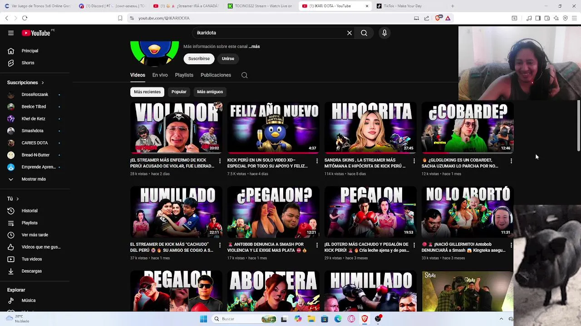This screenshot has height=326, width=581.
Task: Play the HUMILLADO 22:11 video thumbnail
Action: click(176, 211)
